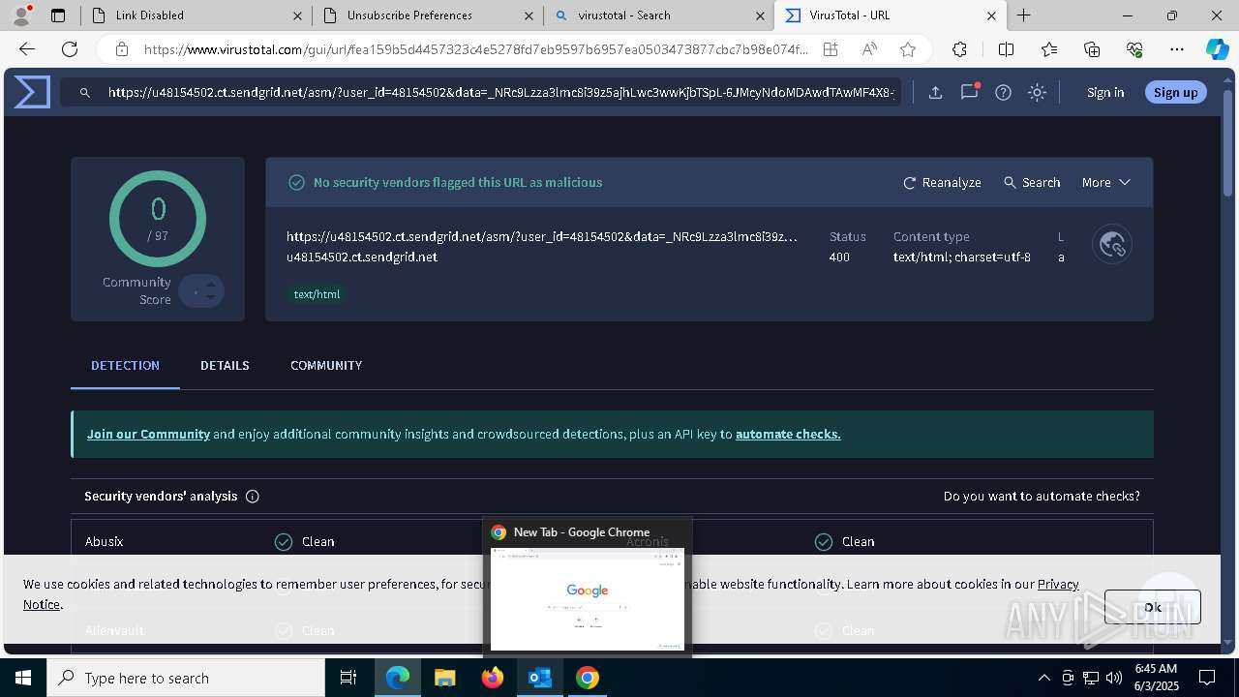Screen dimensions: 1239x697
Task: Close the Link Disabled tab
Action: [298, 15]
